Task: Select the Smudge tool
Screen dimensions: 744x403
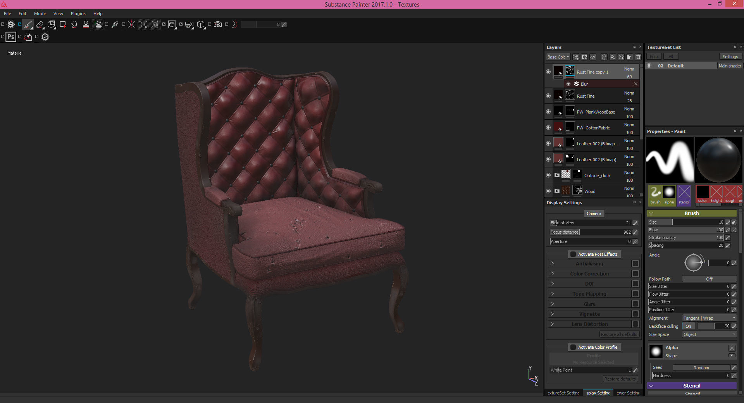Action: (74, 25)
